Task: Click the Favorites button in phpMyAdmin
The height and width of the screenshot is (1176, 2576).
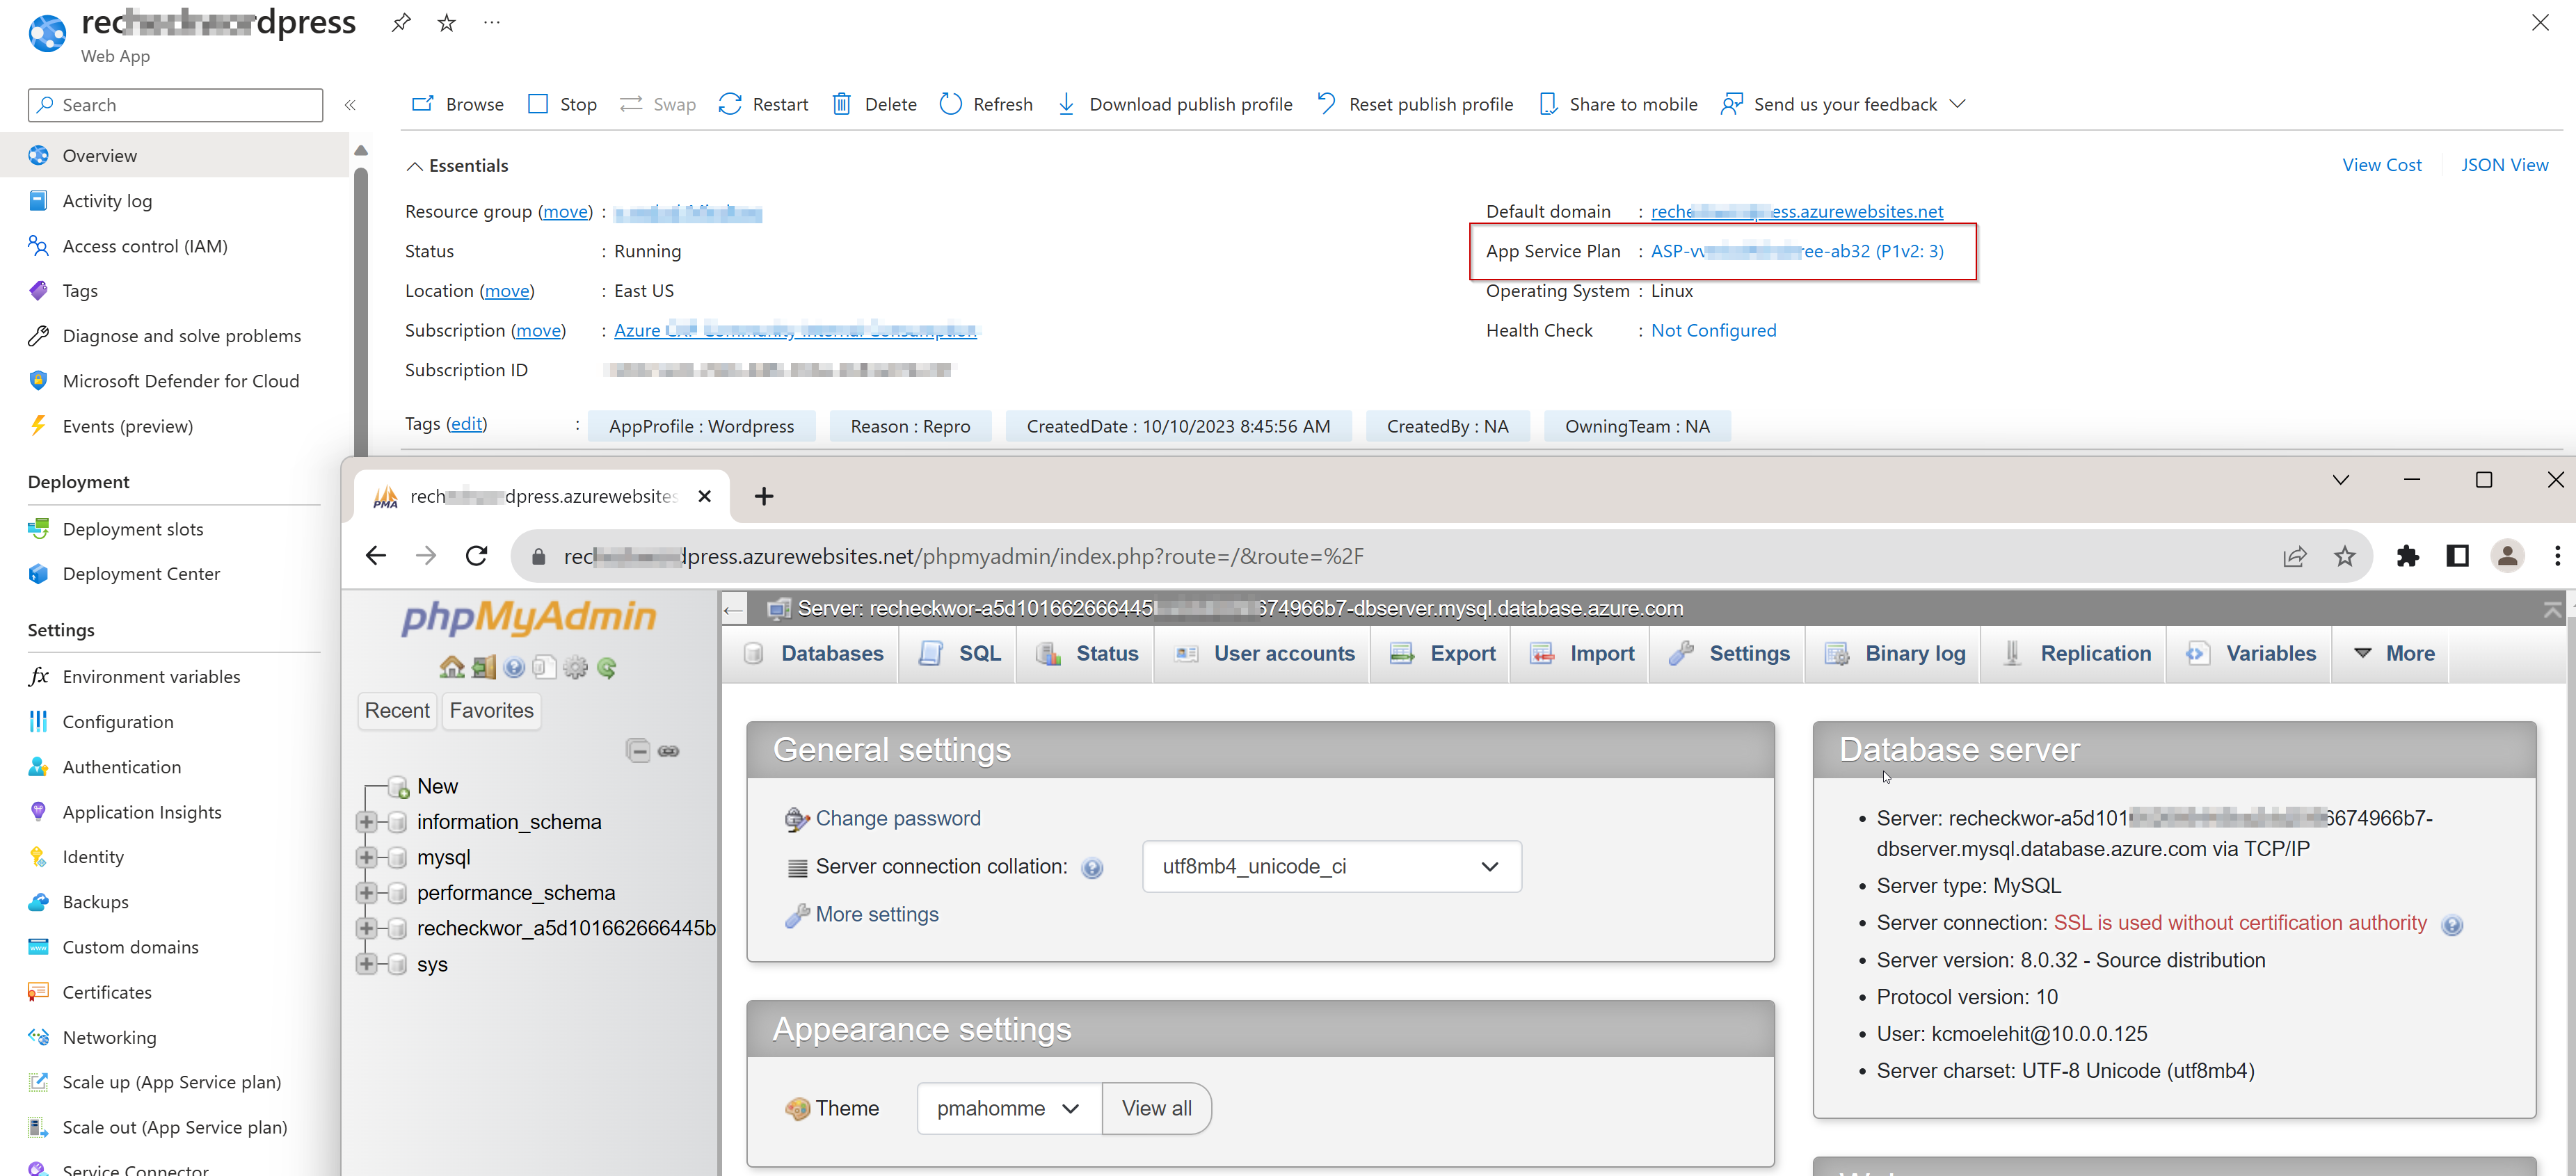Action: click(491, 711)
